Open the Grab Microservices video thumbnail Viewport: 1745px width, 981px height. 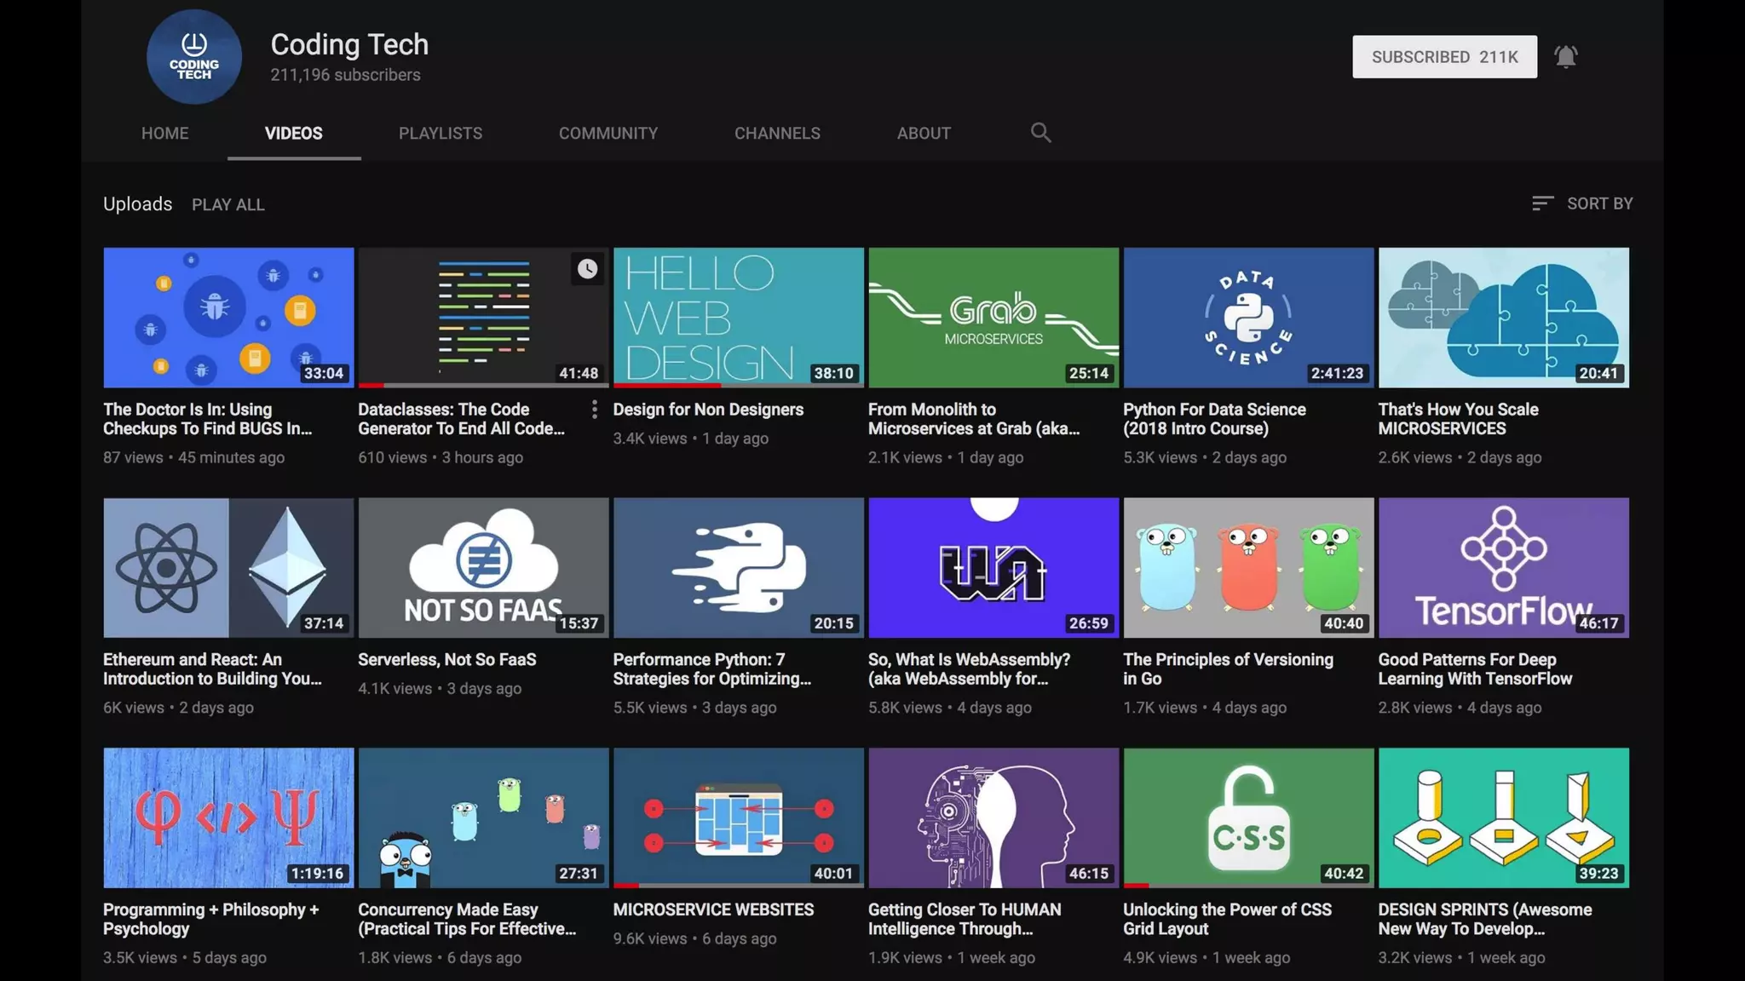(993, 317)
